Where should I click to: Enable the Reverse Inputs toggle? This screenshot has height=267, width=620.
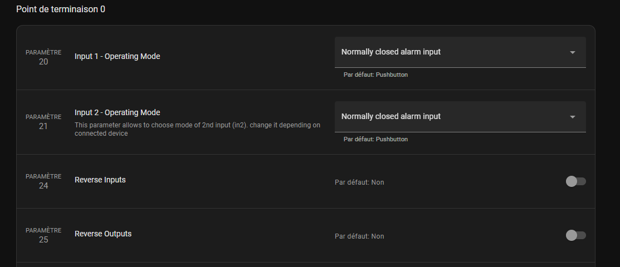[576, 181]
